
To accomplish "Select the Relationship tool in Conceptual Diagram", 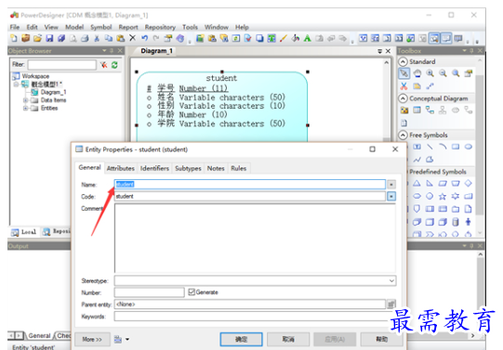I will 430,110.
